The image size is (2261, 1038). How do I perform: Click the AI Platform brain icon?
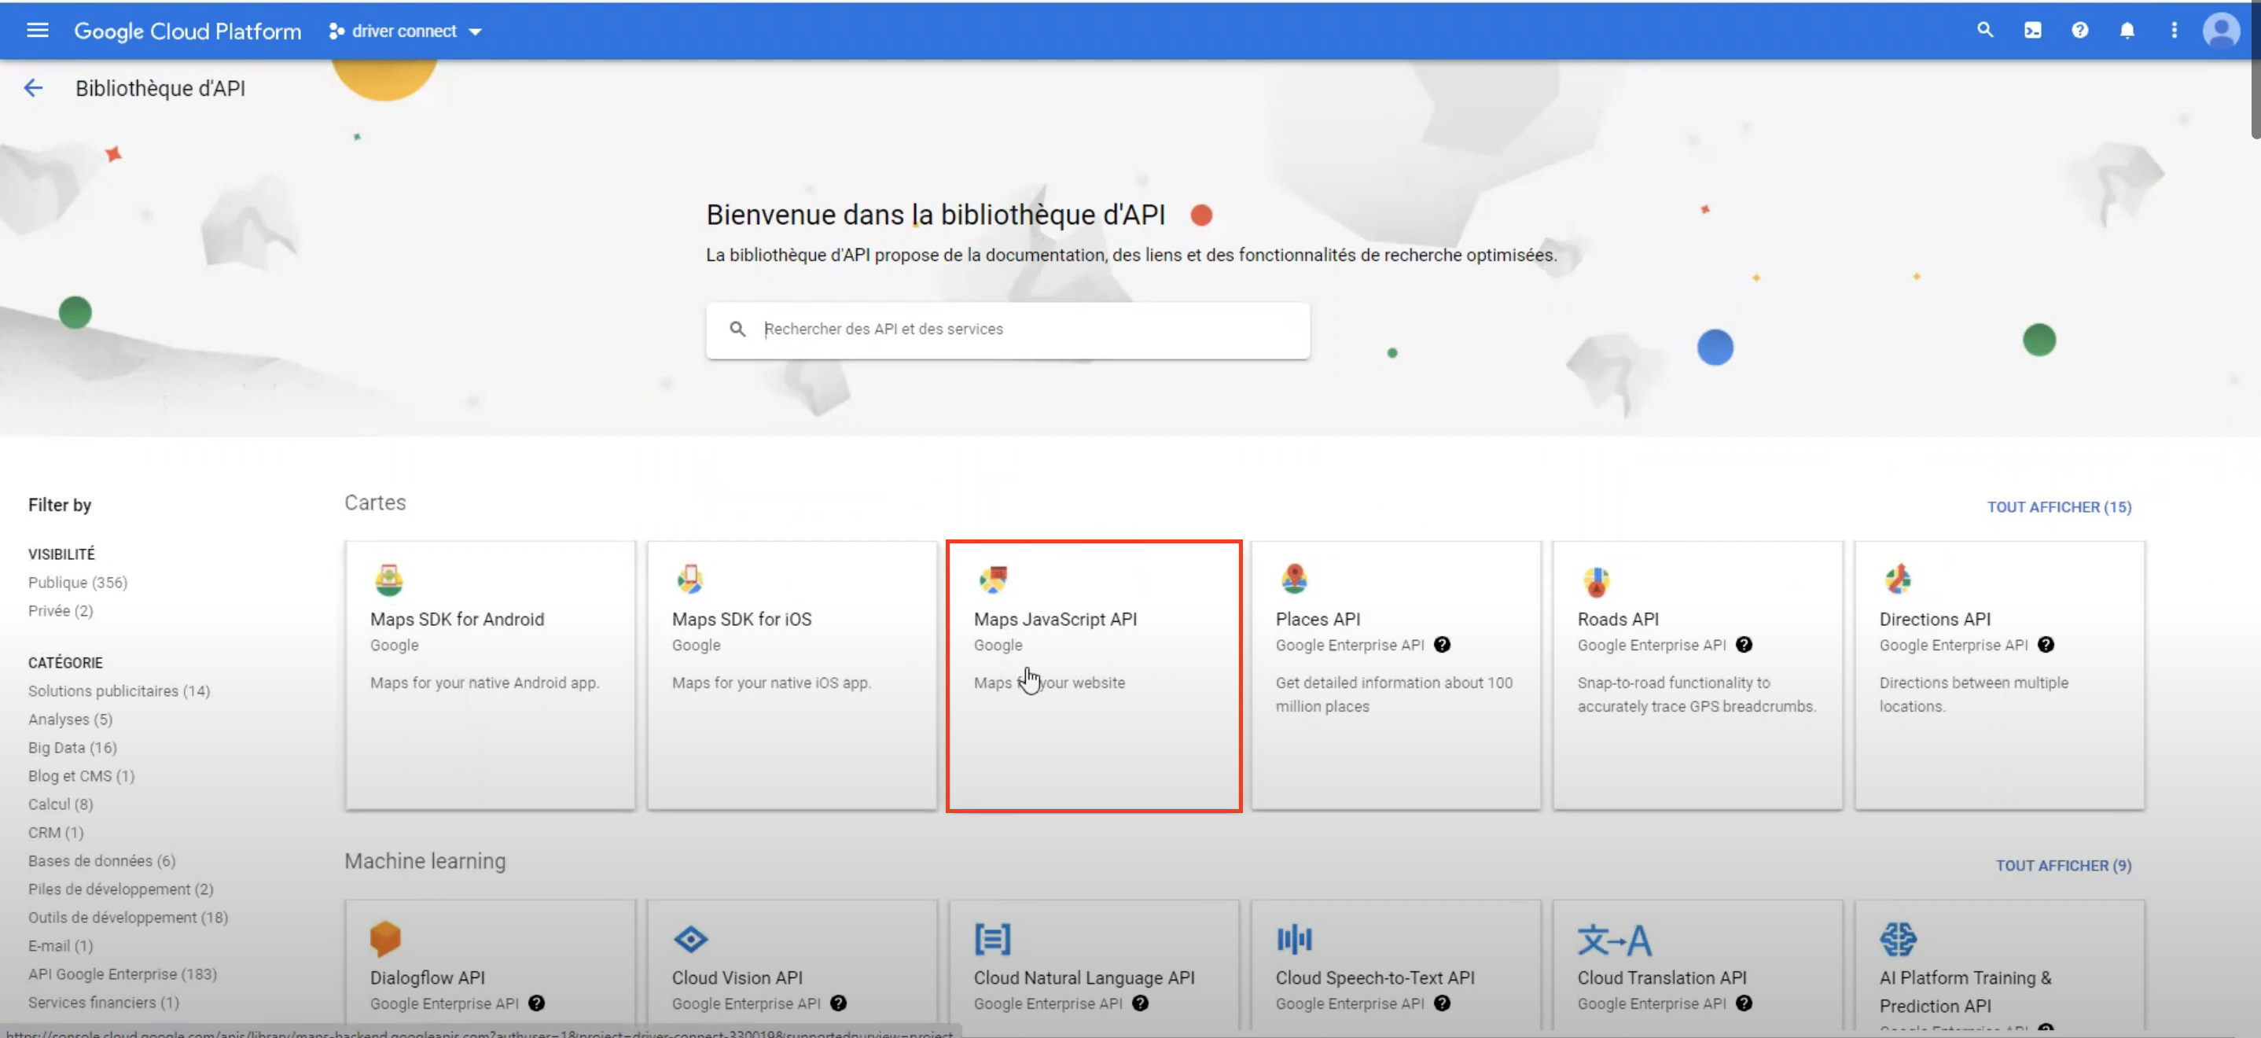pos(1899,939)
